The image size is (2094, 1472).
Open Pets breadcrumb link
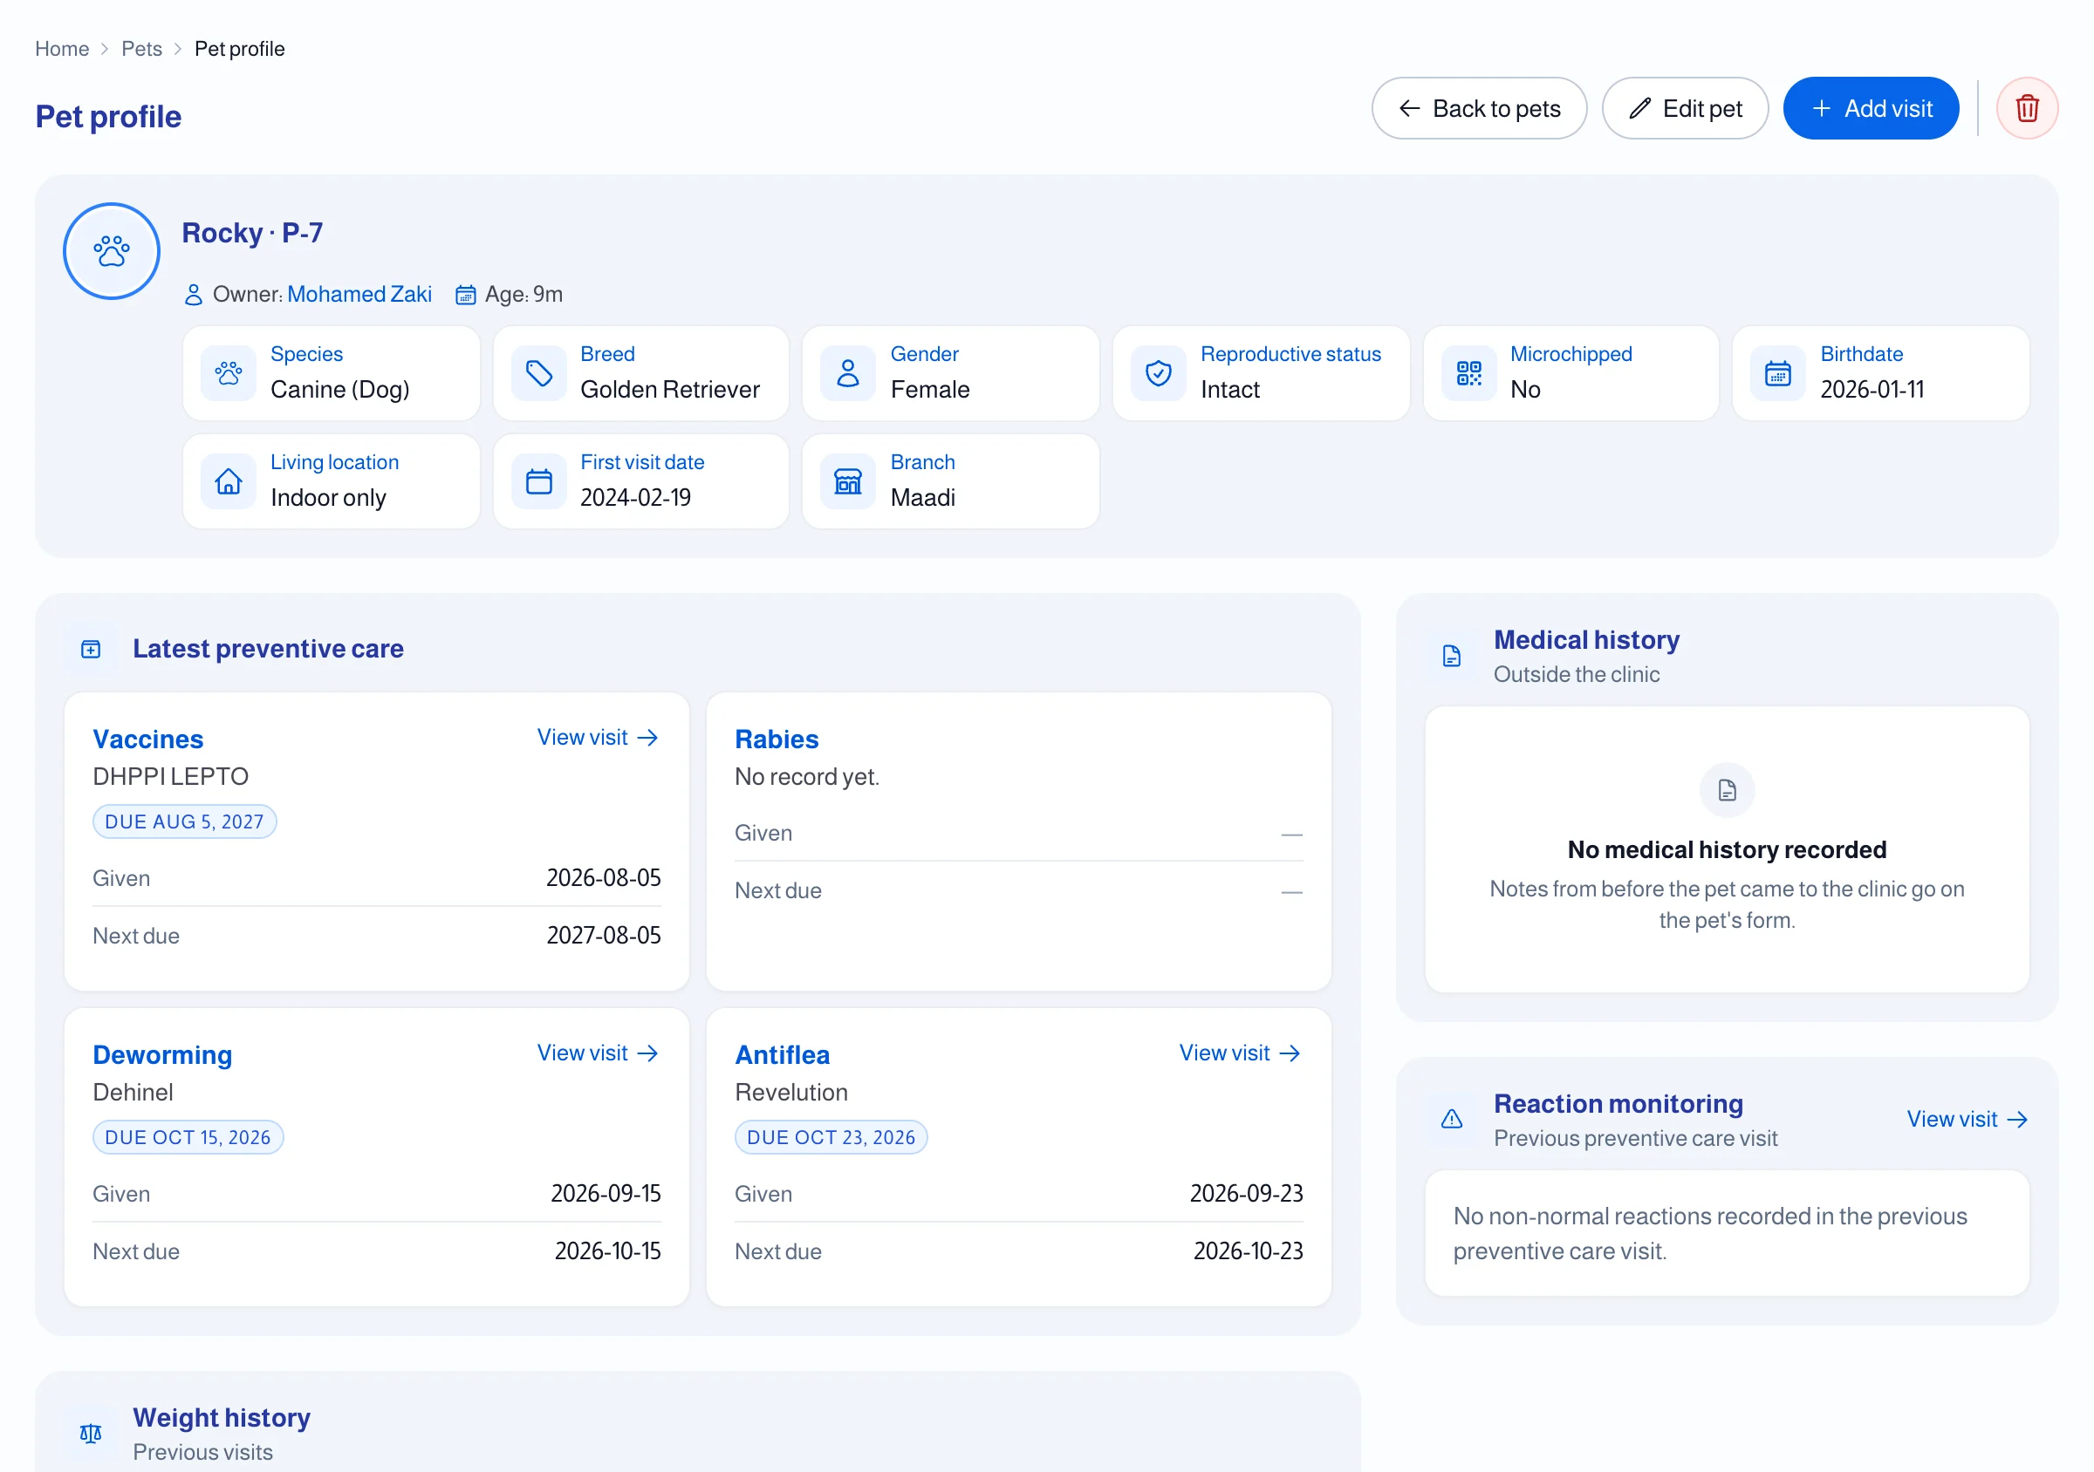[141, 49]
